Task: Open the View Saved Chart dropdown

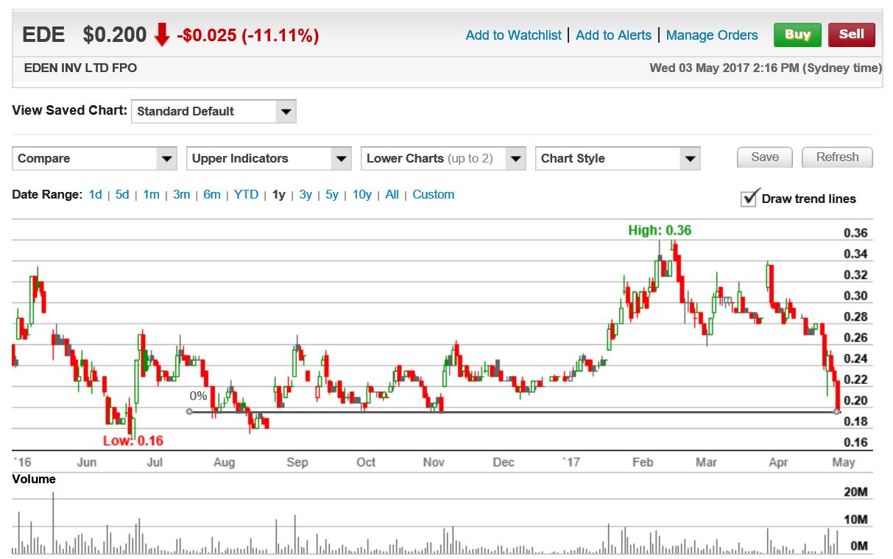Action: [213, 112]
